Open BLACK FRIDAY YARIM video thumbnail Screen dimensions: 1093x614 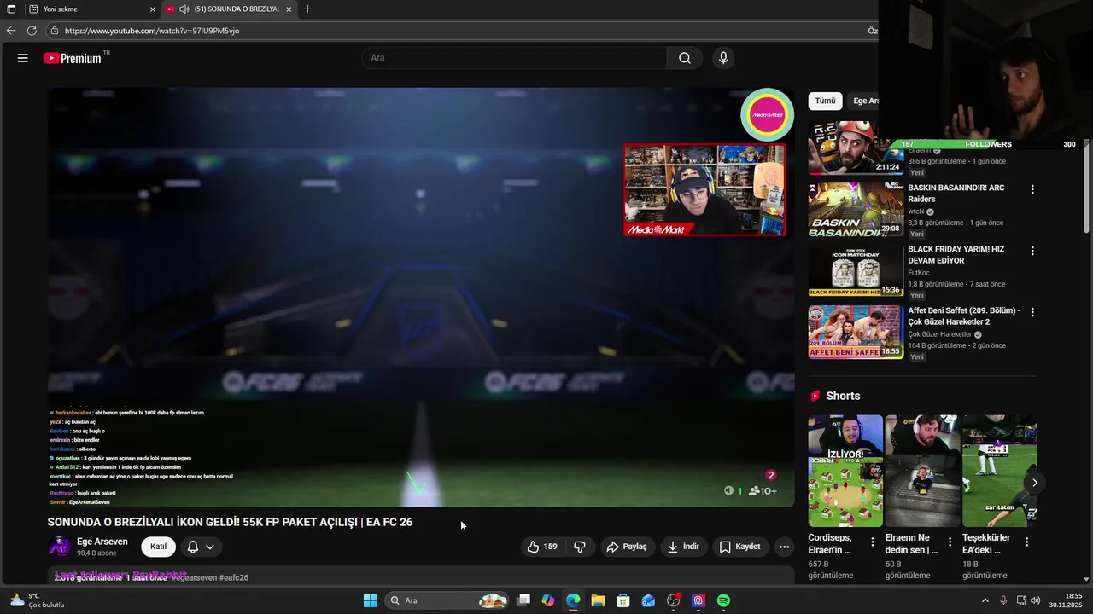pos(856,271)
